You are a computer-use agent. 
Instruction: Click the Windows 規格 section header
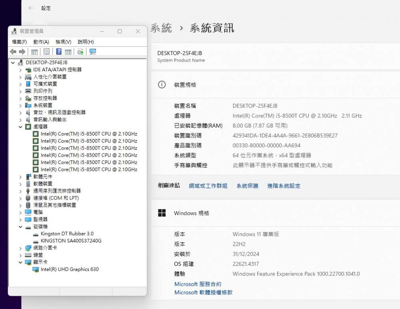pos(191,213)
